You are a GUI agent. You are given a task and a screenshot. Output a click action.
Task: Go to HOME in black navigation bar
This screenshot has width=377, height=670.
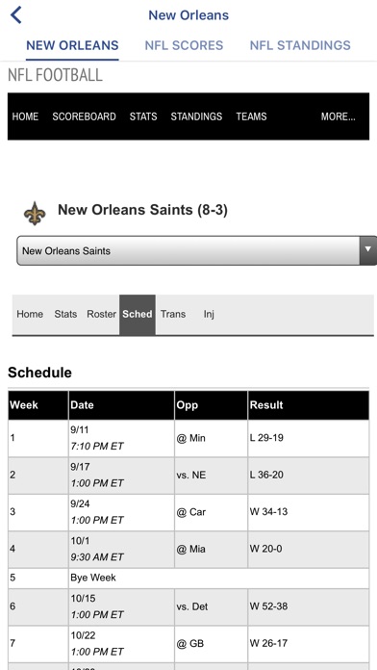(x=25, y=116)
